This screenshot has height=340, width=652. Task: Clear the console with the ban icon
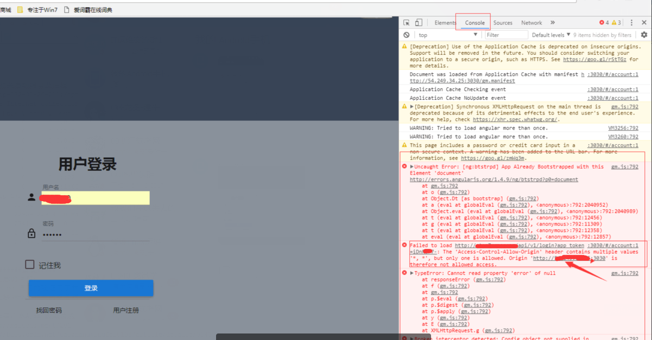406,35
